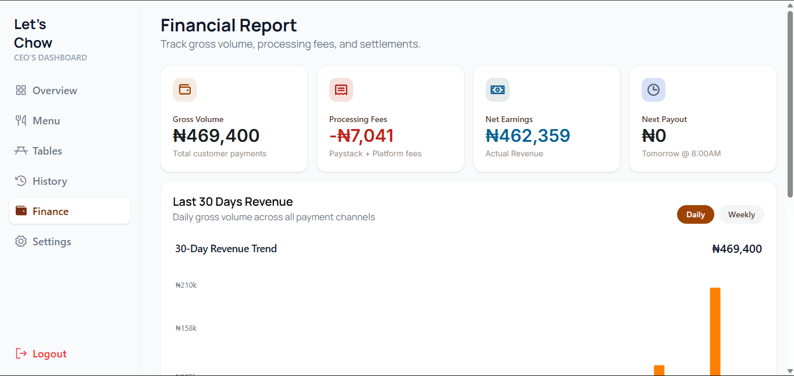Click the Settings gear icon
Screen dimensions: 794x376
pyautogui.click(x=21, y=241)
